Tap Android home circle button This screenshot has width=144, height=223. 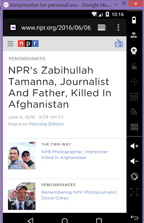(x=65, y=220)
